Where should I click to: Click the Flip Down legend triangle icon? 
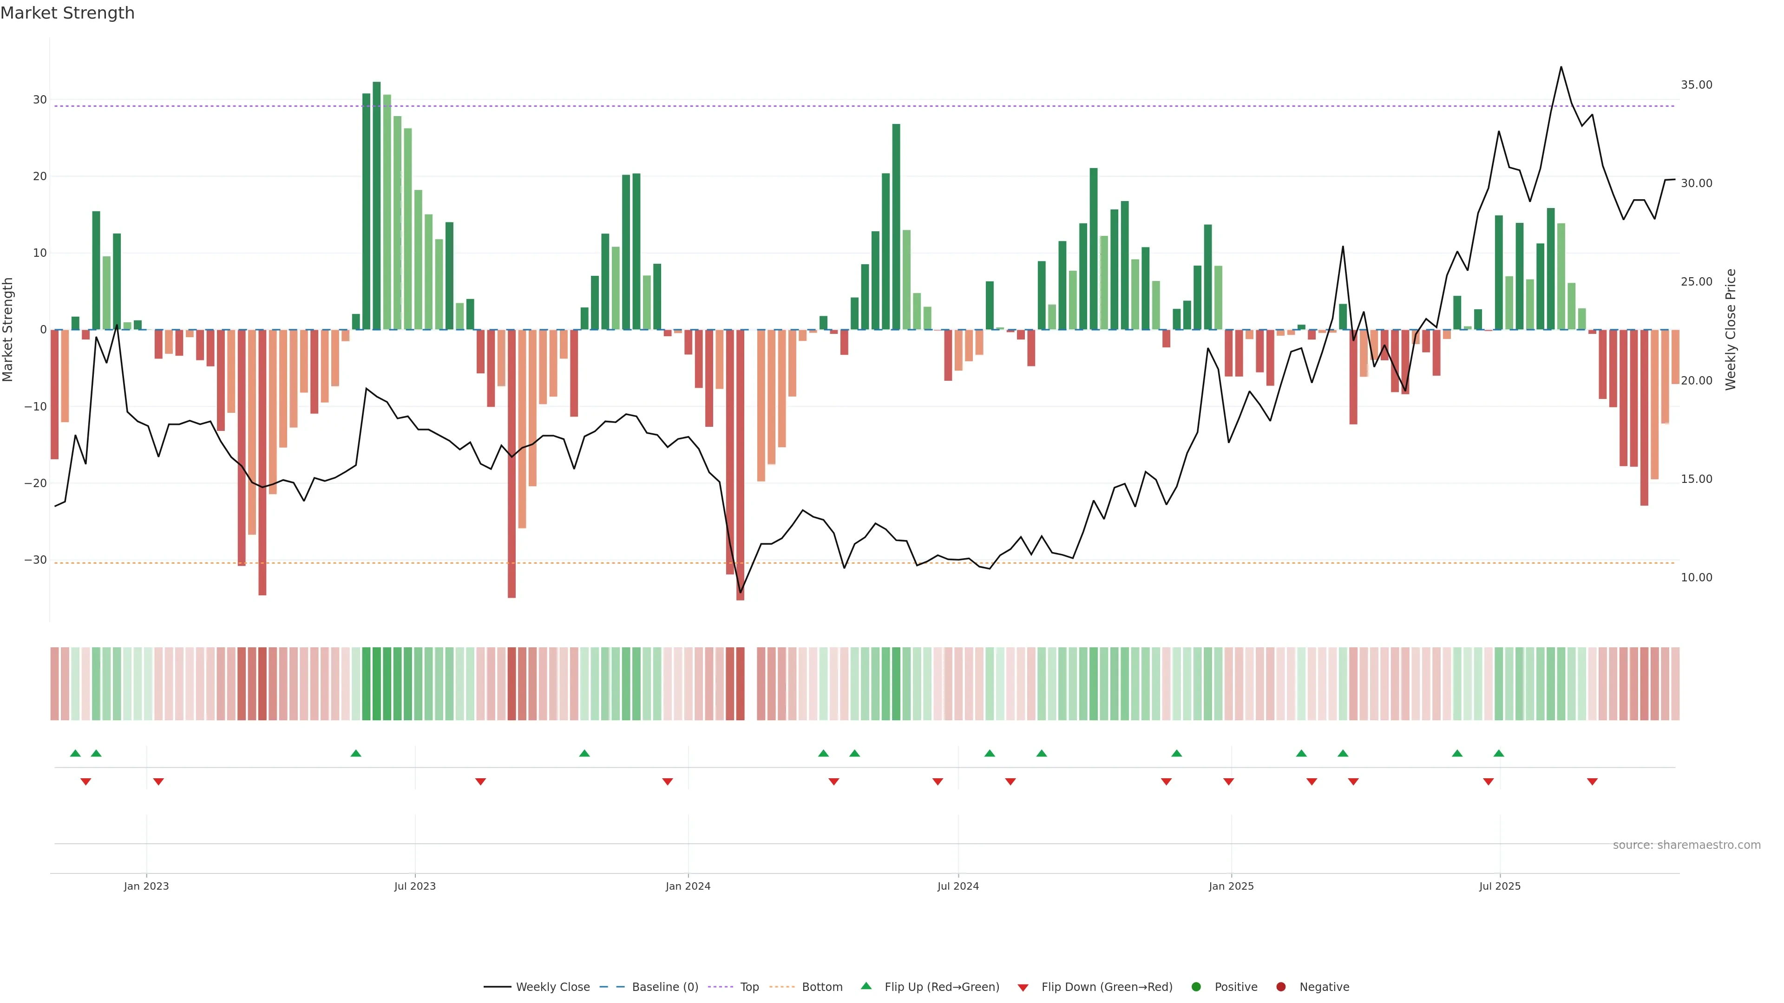pos(1023,988)
